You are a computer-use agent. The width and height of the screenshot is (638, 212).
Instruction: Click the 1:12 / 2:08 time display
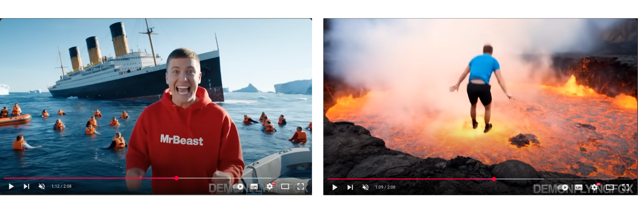tap(61, 186)
